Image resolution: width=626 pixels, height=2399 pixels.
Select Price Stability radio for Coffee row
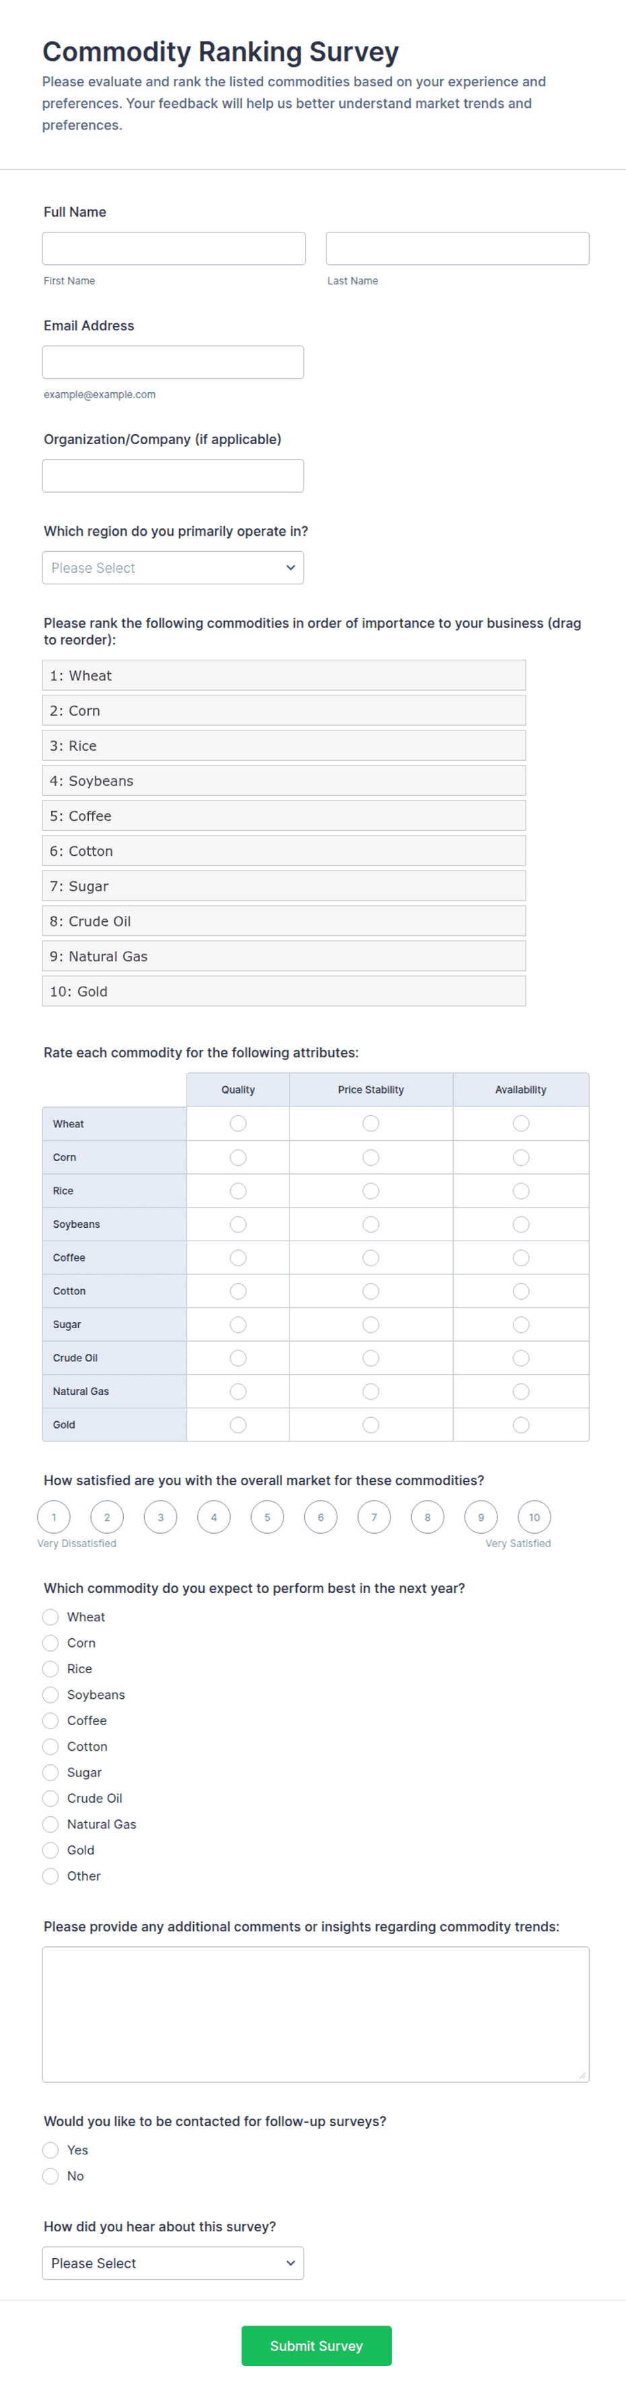[x=371, y=1258]
